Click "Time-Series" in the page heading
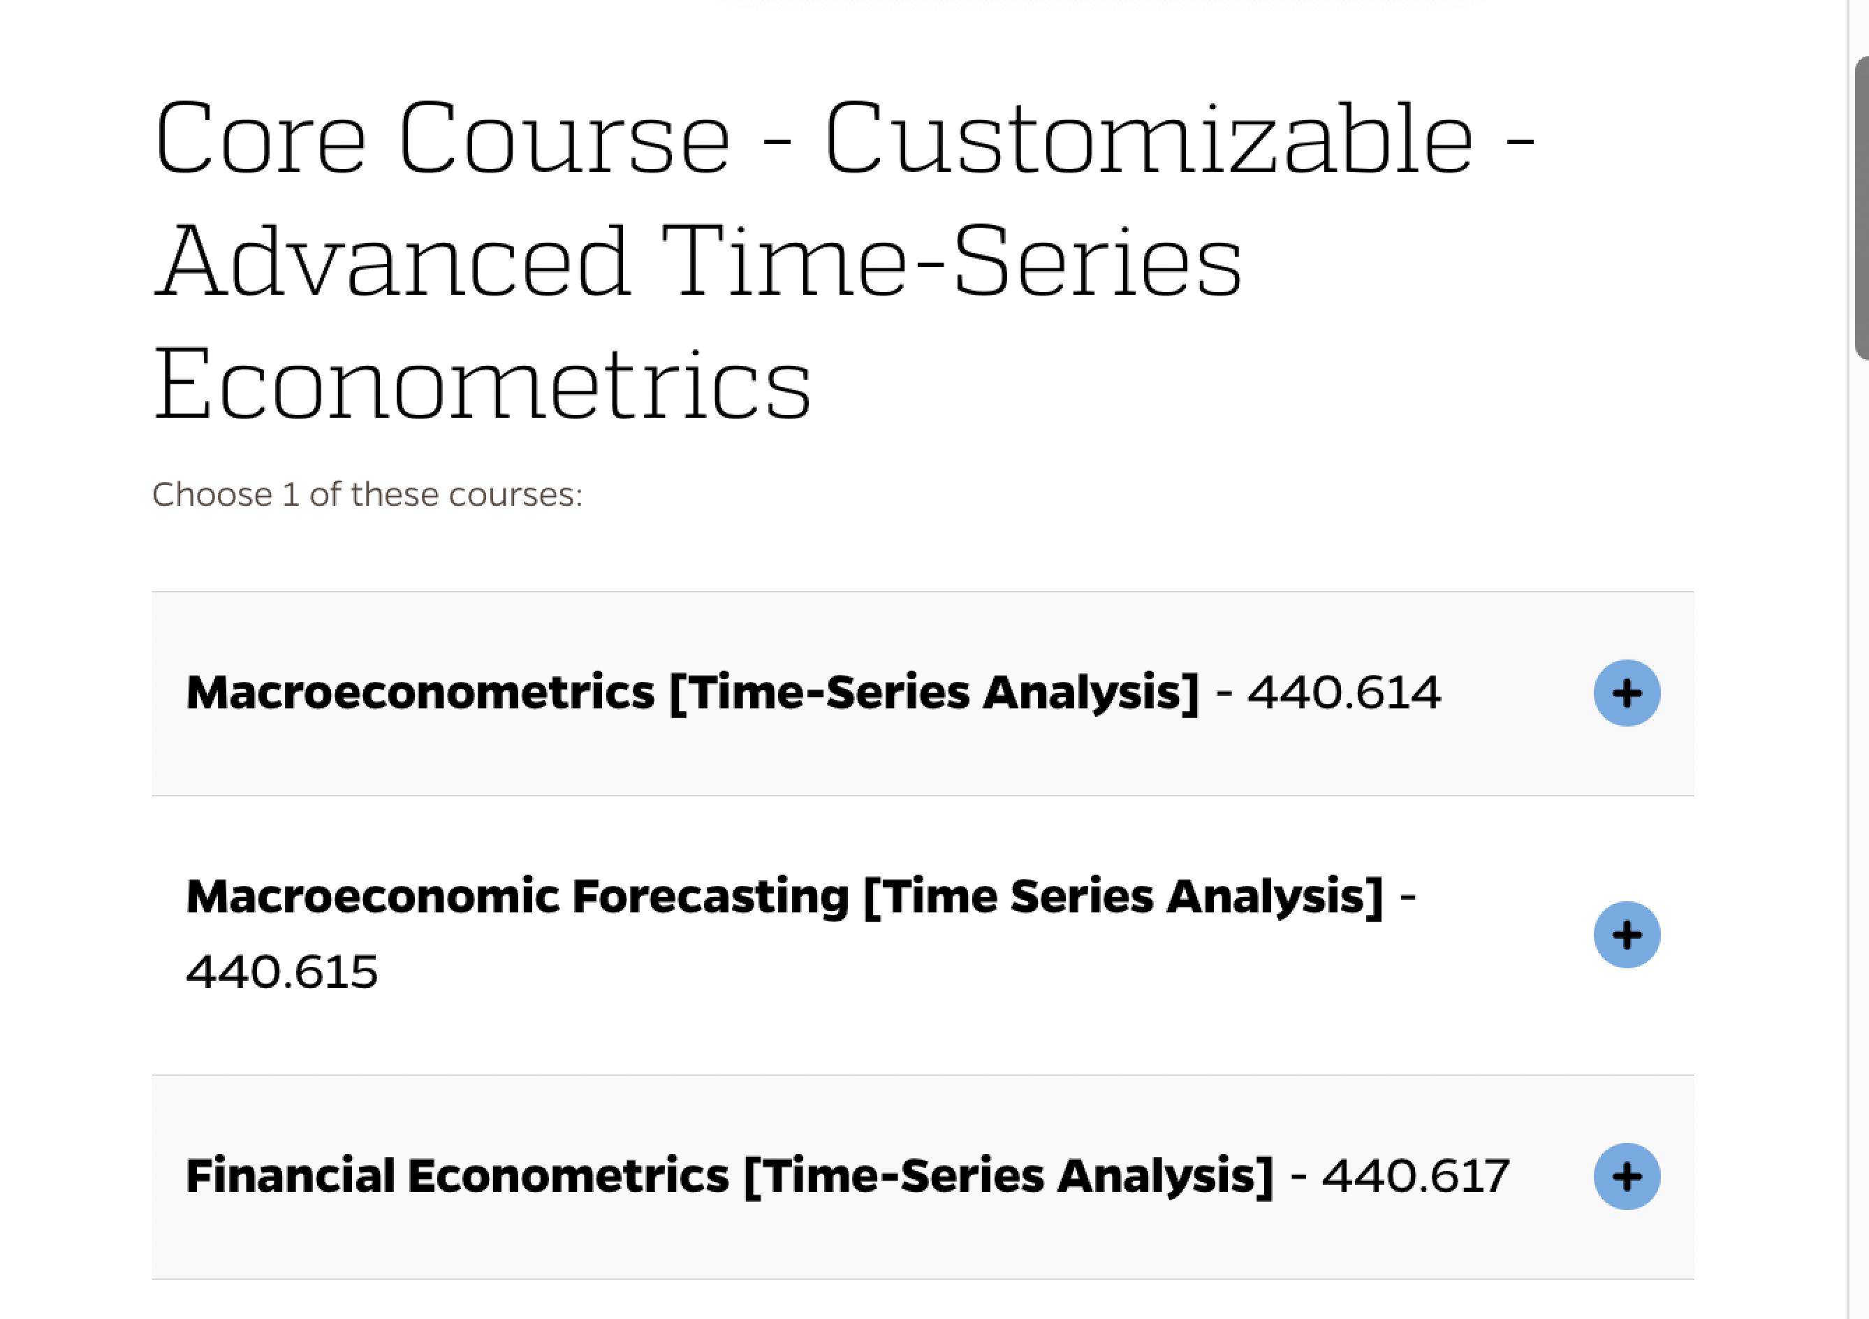The image size is (1869, 1319). [953, 261]
